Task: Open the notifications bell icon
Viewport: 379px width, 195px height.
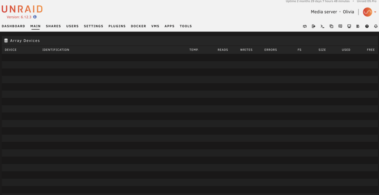Action: coord(376,26)
